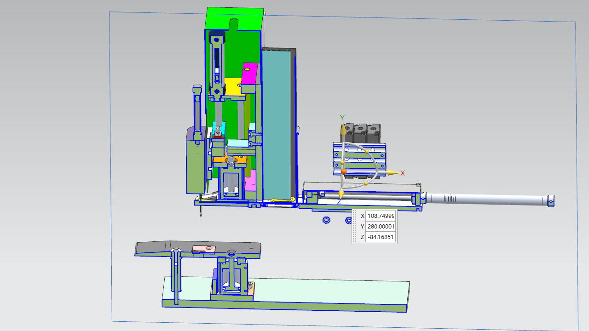Click the rotation sphere on the arc between X and Z

point(366,183)
